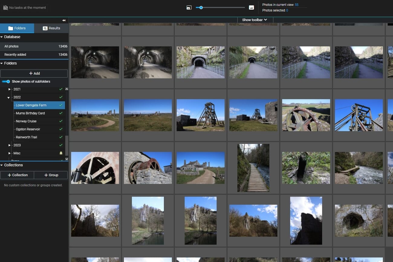Viewport: 393px width, 262px height.
Task: Create a new group with the Group button
Action: 50,175
